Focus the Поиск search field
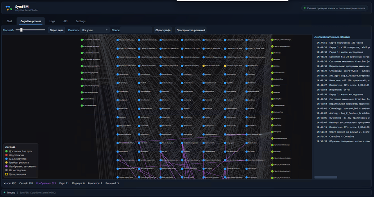374x197 pixels. tap(136, 30)
